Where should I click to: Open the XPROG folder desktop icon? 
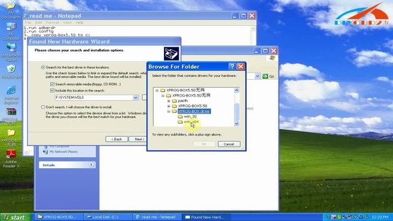(11, 138)
